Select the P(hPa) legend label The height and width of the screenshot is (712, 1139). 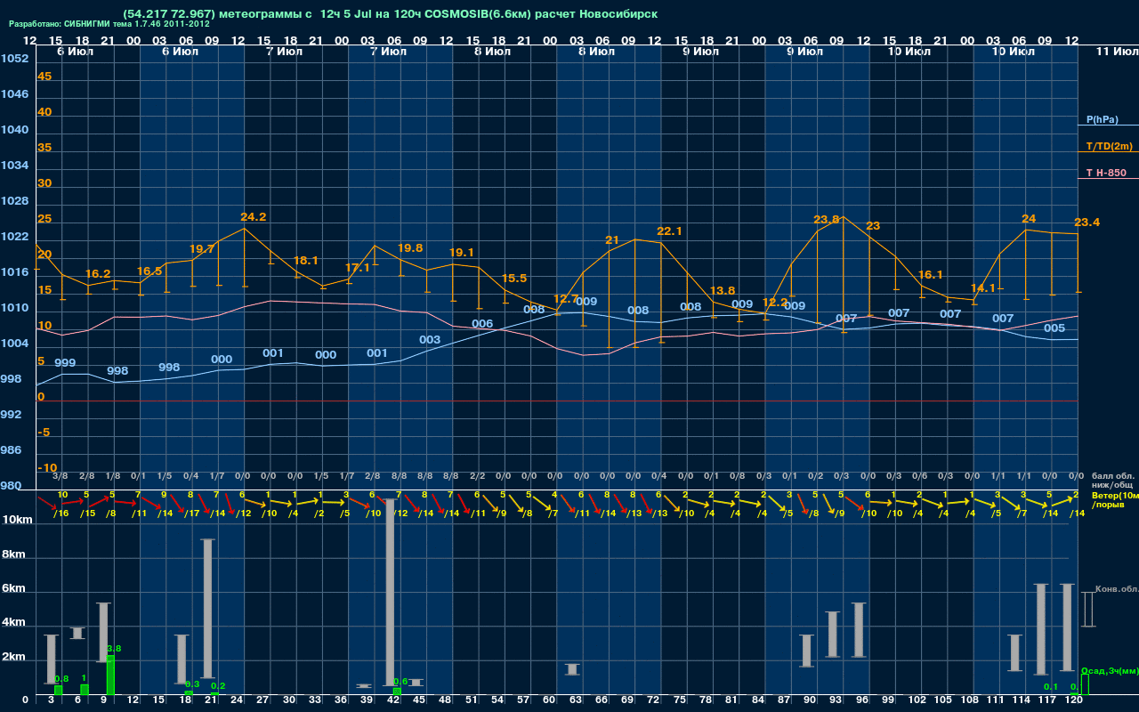pos(1103,119)
